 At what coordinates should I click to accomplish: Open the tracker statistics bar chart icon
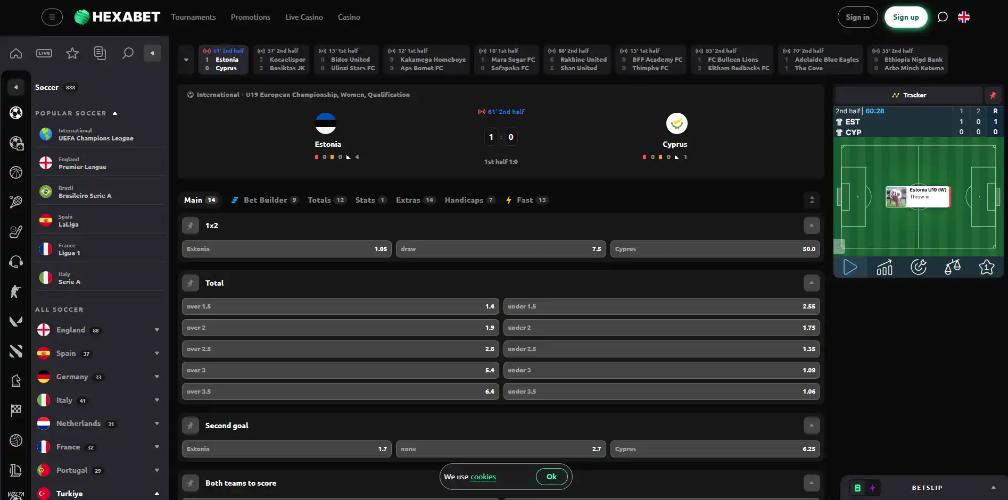pos(885,266)
